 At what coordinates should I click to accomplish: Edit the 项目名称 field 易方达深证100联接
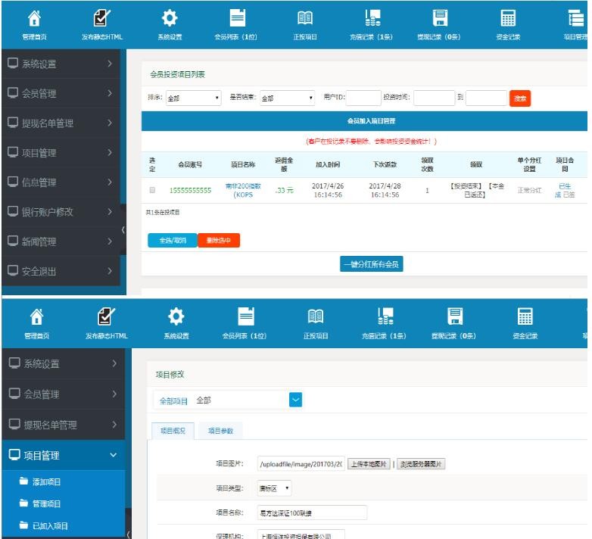(312, 513)
